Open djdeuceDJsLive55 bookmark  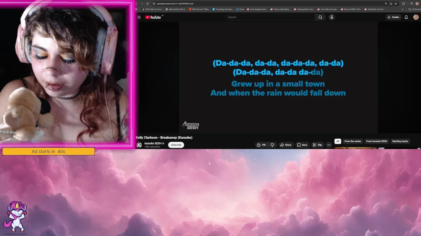click(x=176, y=9)
